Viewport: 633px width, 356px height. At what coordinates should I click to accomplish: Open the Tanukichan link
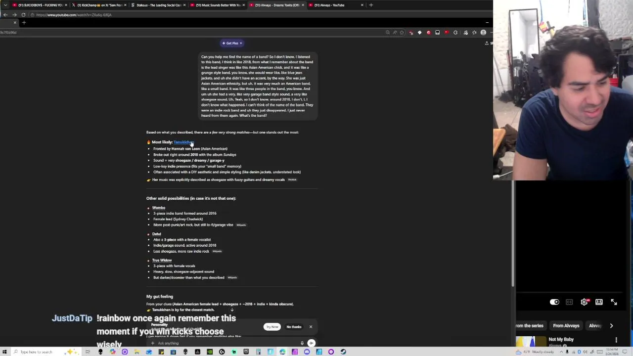point(183,142)
